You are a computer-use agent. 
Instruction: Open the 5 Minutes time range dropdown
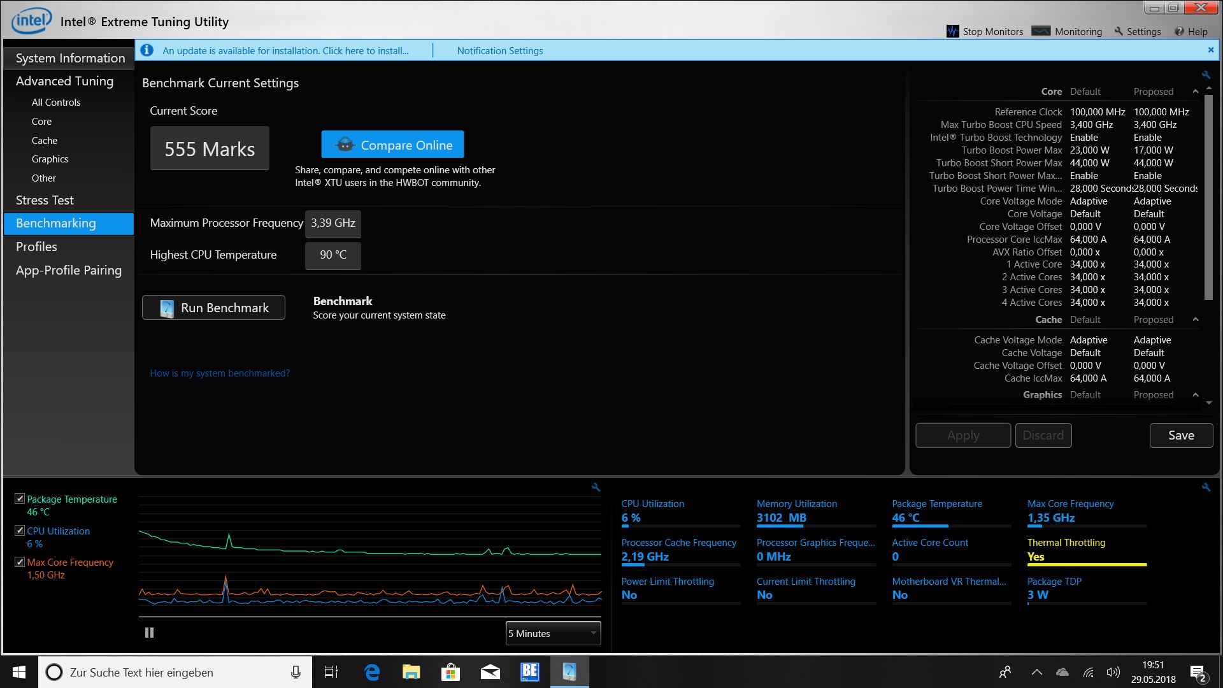553,633
